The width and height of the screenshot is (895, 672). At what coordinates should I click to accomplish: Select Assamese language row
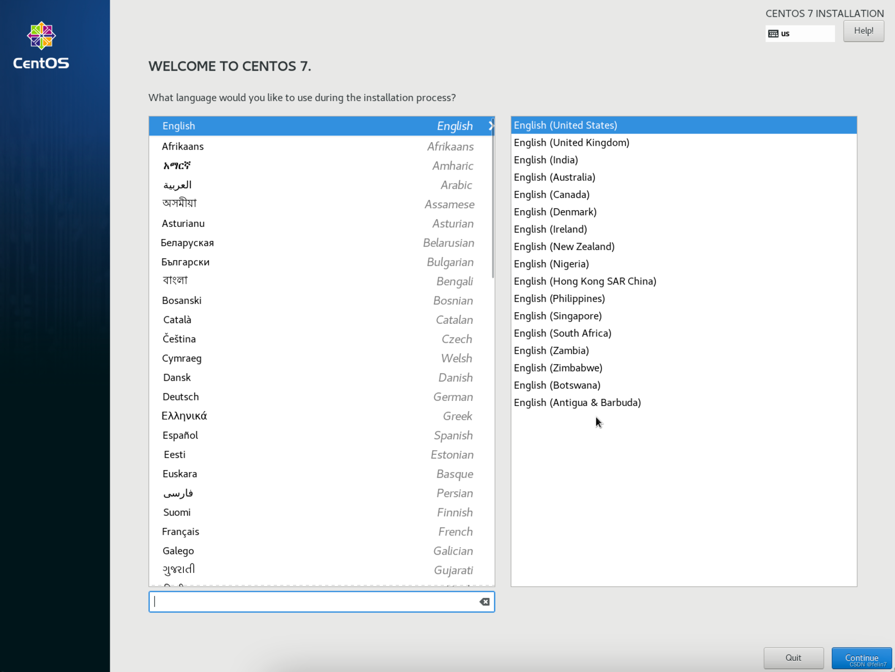click(322, 204)
